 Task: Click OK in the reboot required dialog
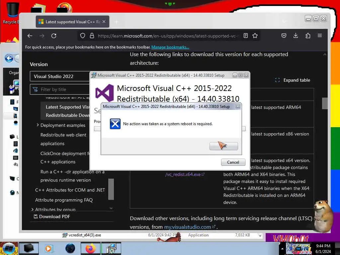[223, 146]
